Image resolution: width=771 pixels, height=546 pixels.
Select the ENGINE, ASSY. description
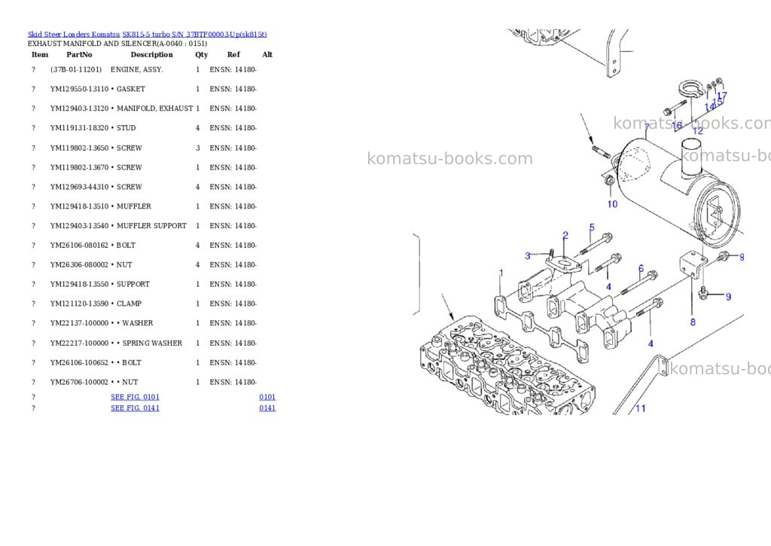[x=137, y=70]
